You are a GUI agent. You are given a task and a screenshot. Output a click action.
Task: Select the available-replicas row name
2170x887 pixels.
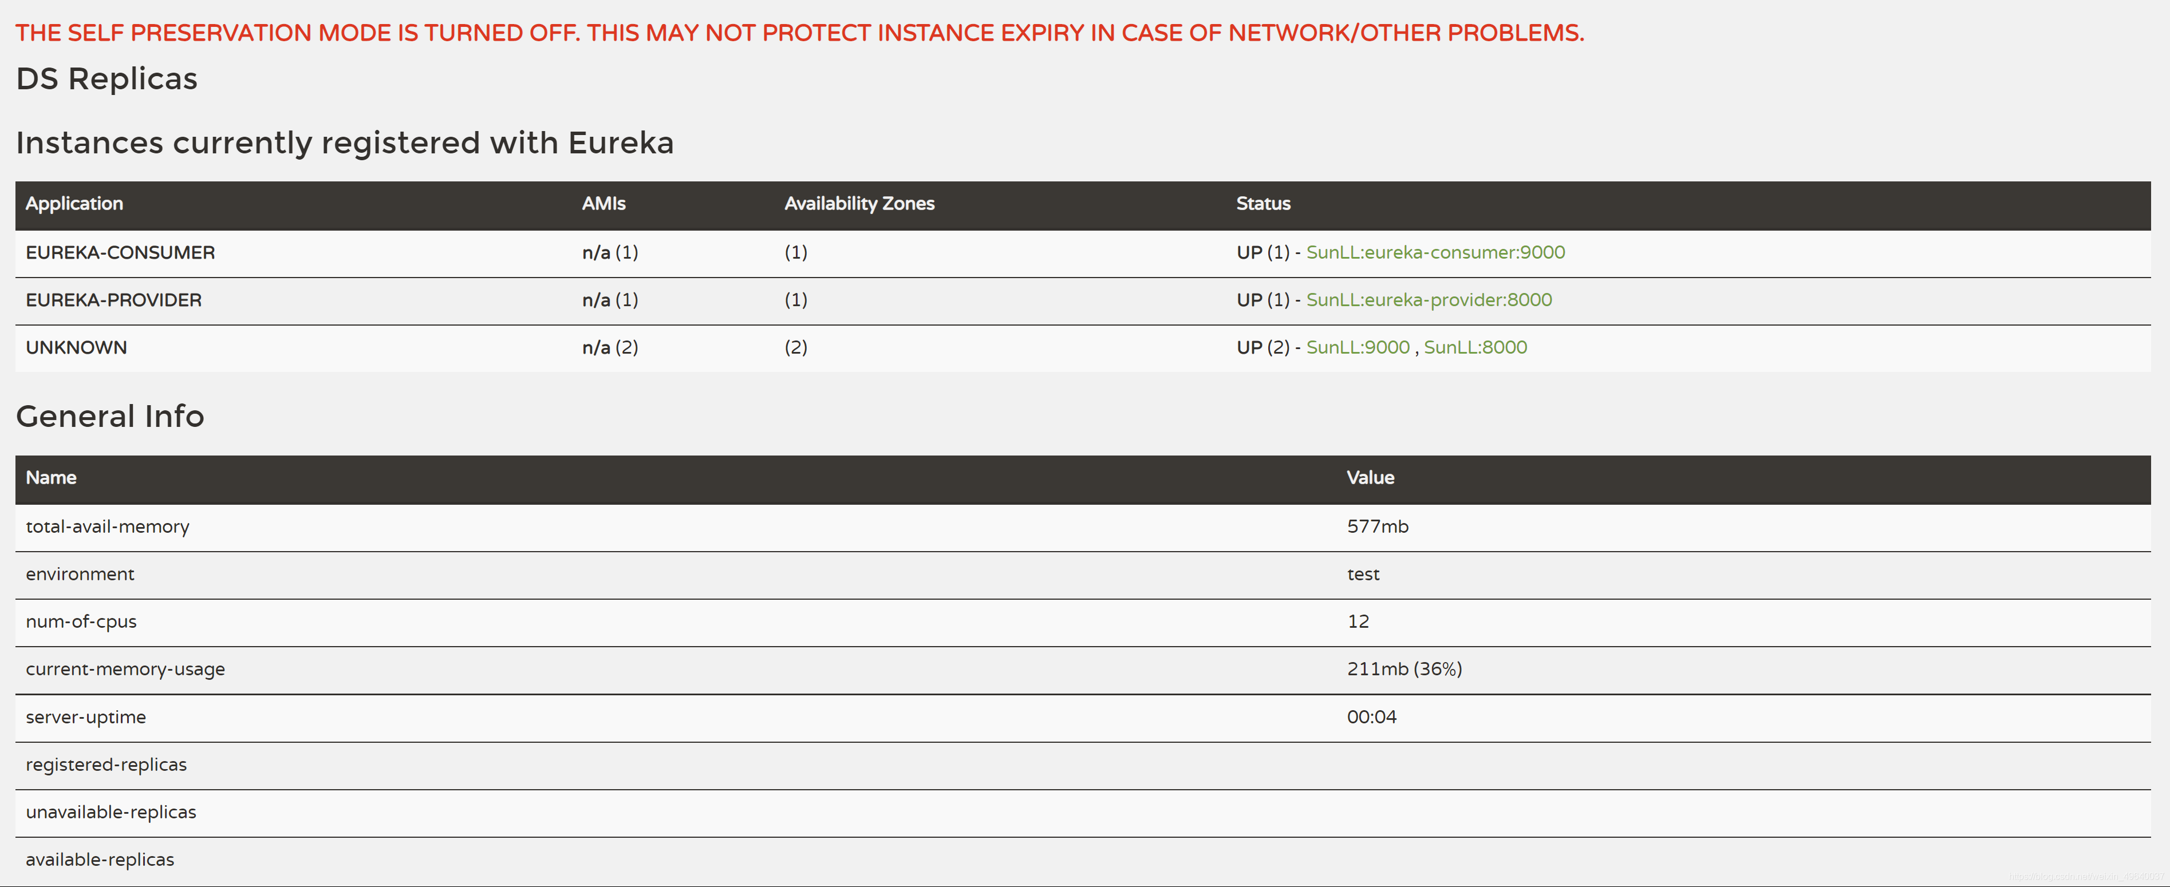point(100,860)
